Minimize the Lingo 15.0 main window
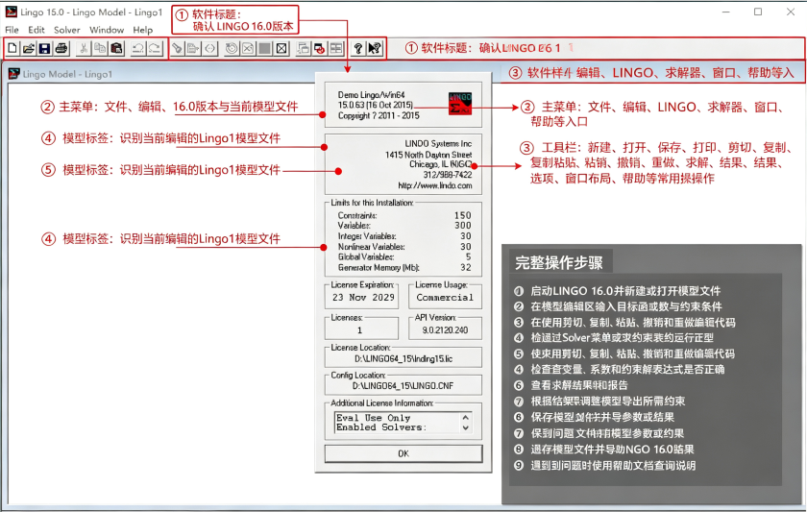This screenshot has width=807, height=512. [725, 12]
